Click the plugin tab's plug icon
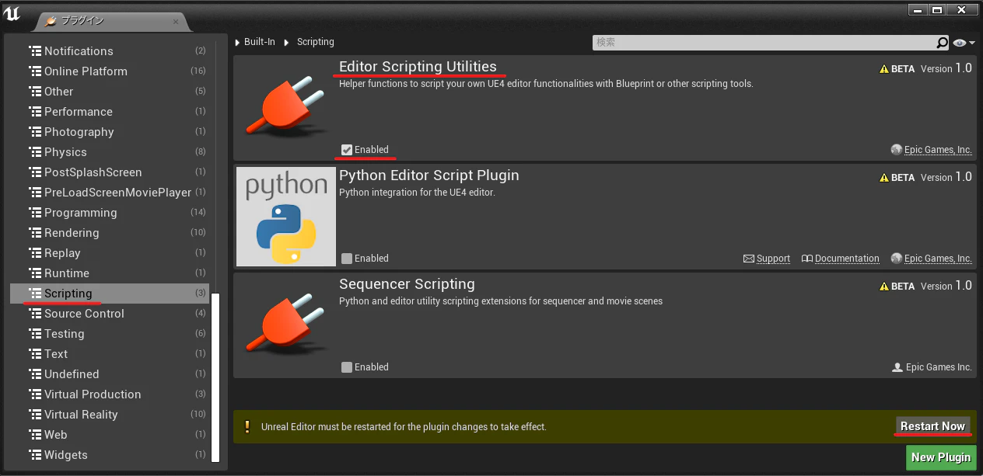Screen dimensions: 983x476 click(x=51, y=21)
